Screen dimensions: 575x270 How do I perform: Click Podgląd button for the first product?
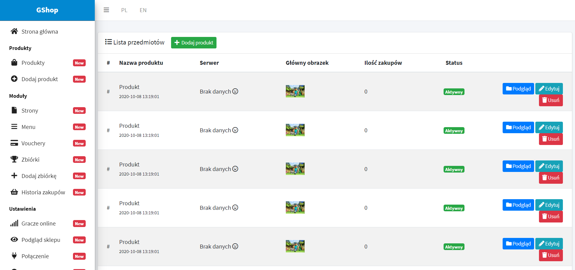518,89
